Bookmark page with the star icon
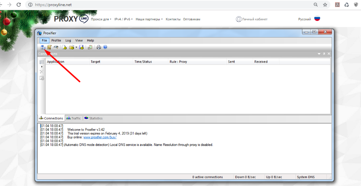Screen dimensions: 361x186 point(325,5)
